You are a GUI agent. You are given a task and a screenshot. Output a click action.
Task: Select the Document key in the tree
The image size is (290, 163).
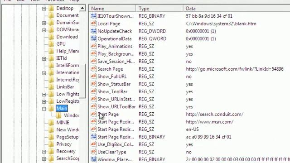(x=68, y=15)
